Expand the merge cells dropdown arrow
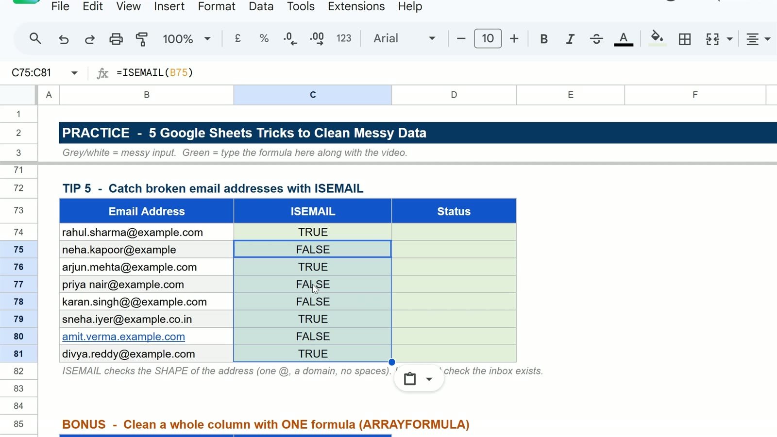Image resolution: width=777 pixels, height=437 pixels. [x=729, y=39]
